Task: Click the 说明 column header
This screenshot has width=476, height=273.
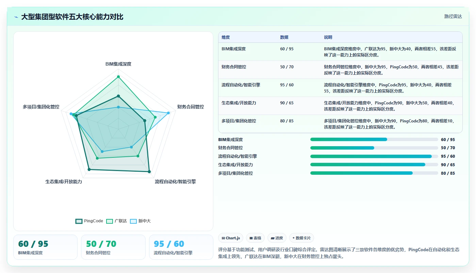Action: 328,37
